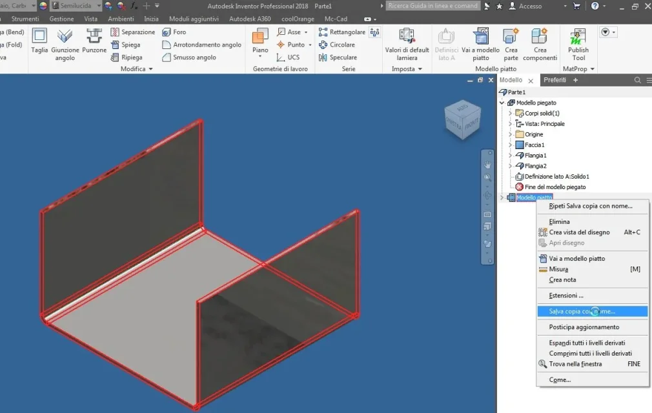The width and height of the screenshot is (652, 413).
Task: Launch the Publish Tool icon
Action: (x=578, y=45)
